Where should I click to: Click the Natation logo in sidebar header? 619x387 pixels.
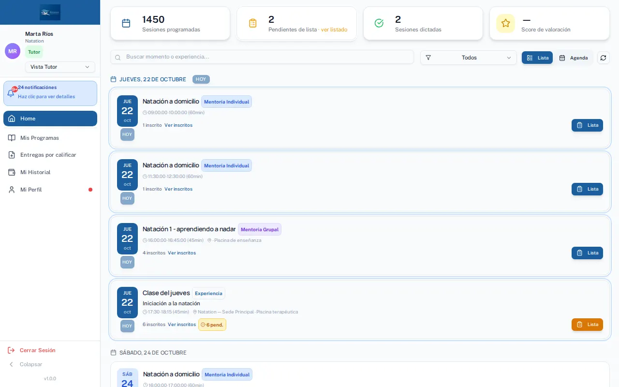click(50, 12)
